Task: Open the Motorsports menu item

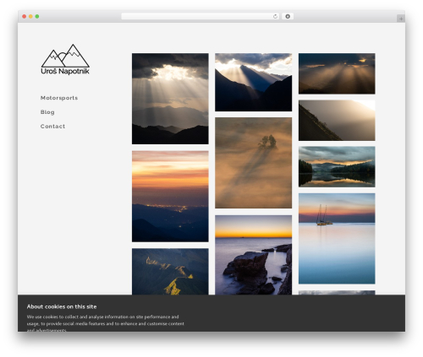Action: tap(59, 98)
